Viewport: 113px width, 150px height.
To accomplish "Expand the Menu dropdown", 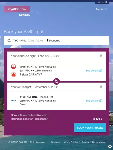I will pos(101,9).
